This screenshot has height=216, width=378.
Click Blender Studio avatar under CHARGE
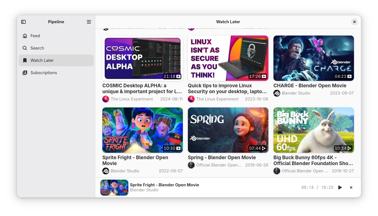[277, 93]
